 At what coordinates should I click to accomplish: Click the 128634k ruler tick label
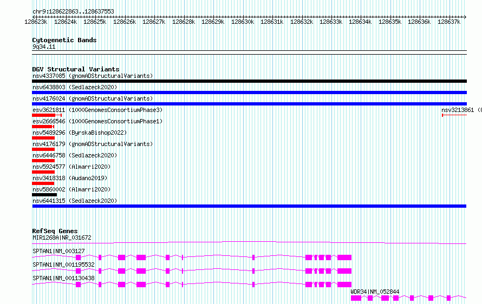[x=360, y=22]
